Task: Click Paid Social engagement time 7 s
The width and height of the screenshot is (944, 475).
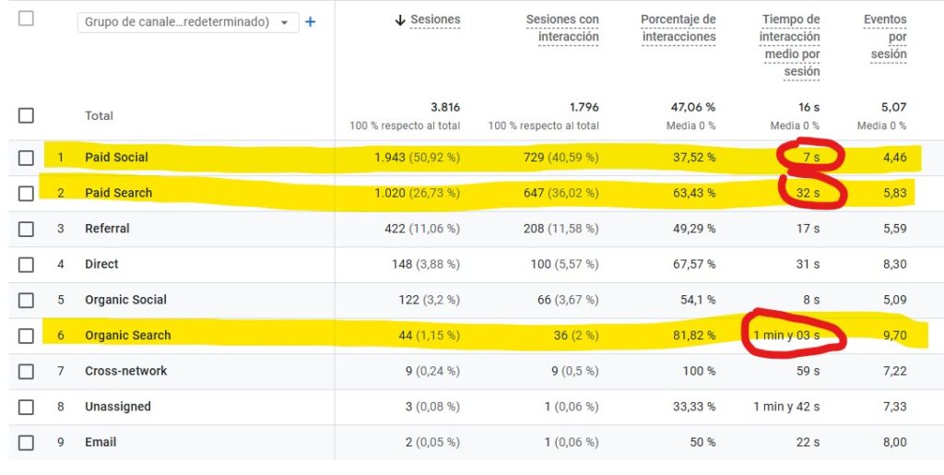Action: pos(811,157)
